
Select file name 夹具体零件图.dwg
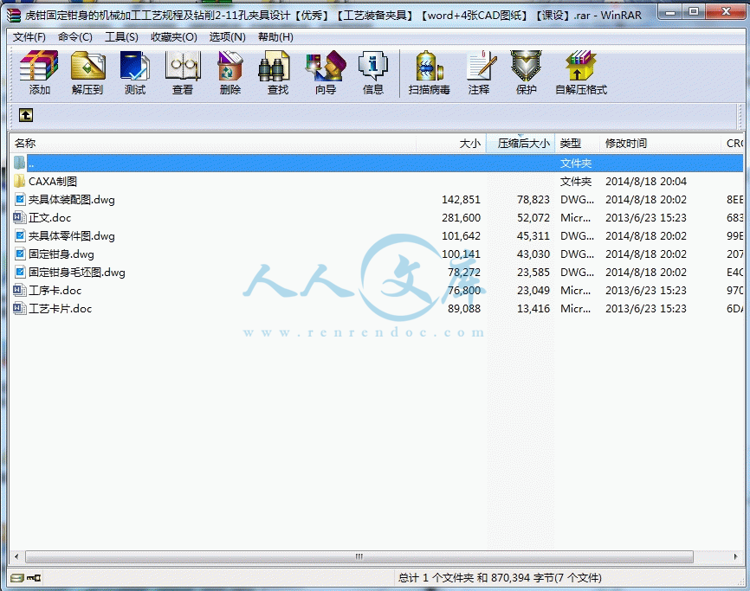[72, 235]
